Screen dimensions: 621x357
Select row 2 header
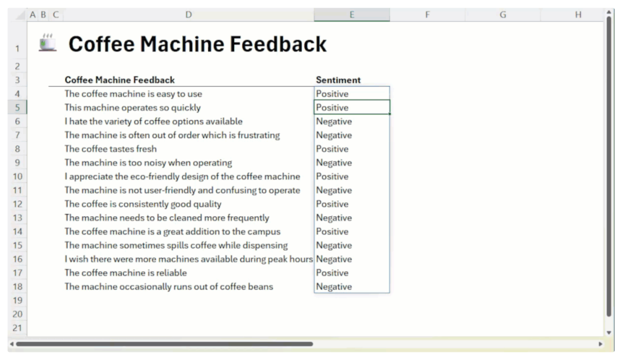point(17,66)
